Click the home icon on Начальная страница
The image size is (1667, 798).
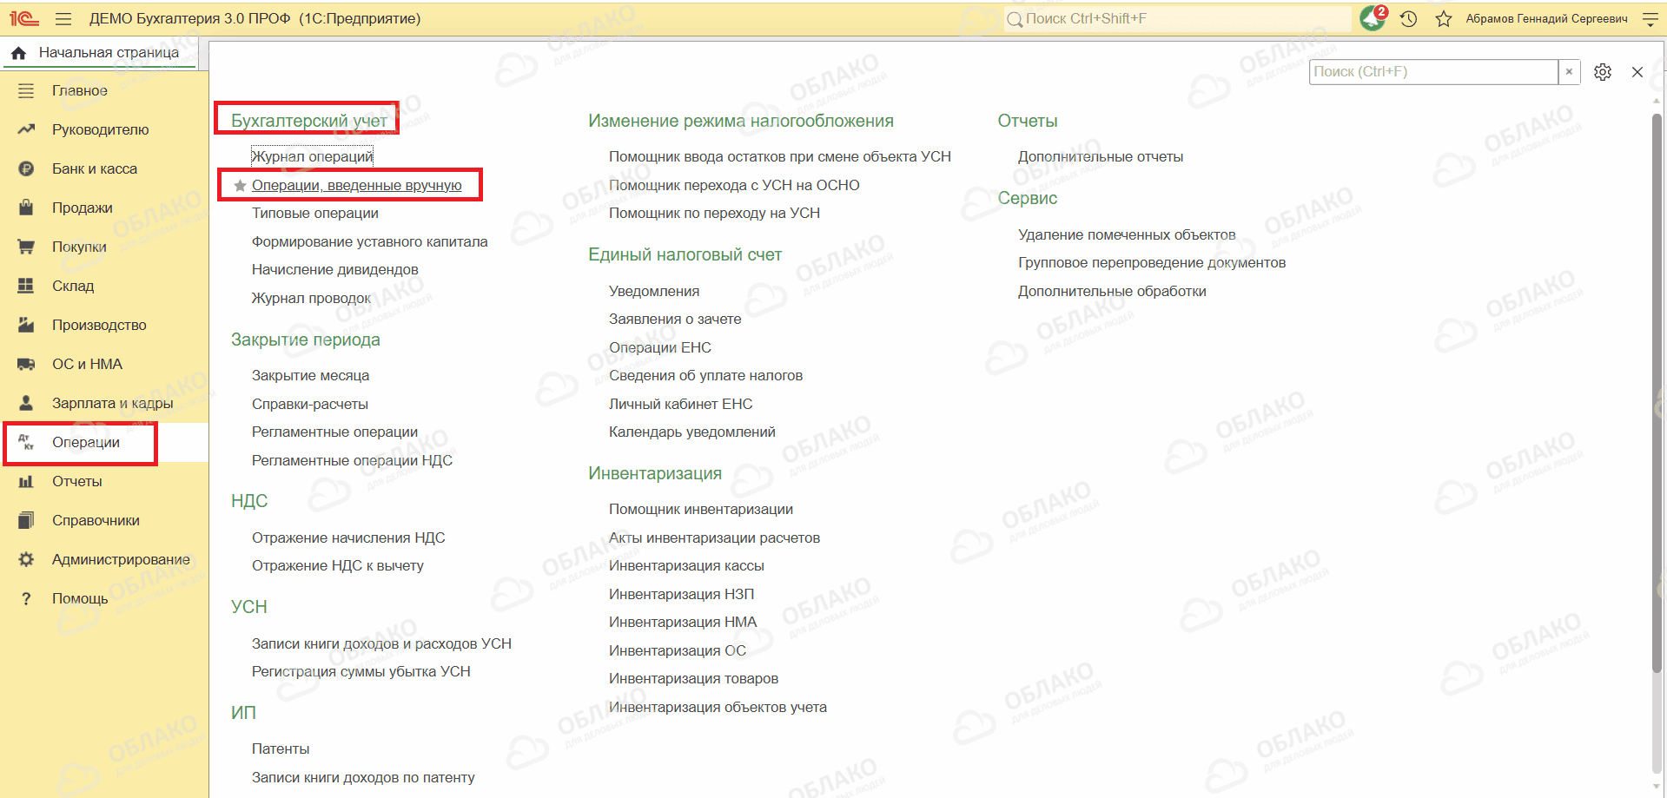coord(18,53)
